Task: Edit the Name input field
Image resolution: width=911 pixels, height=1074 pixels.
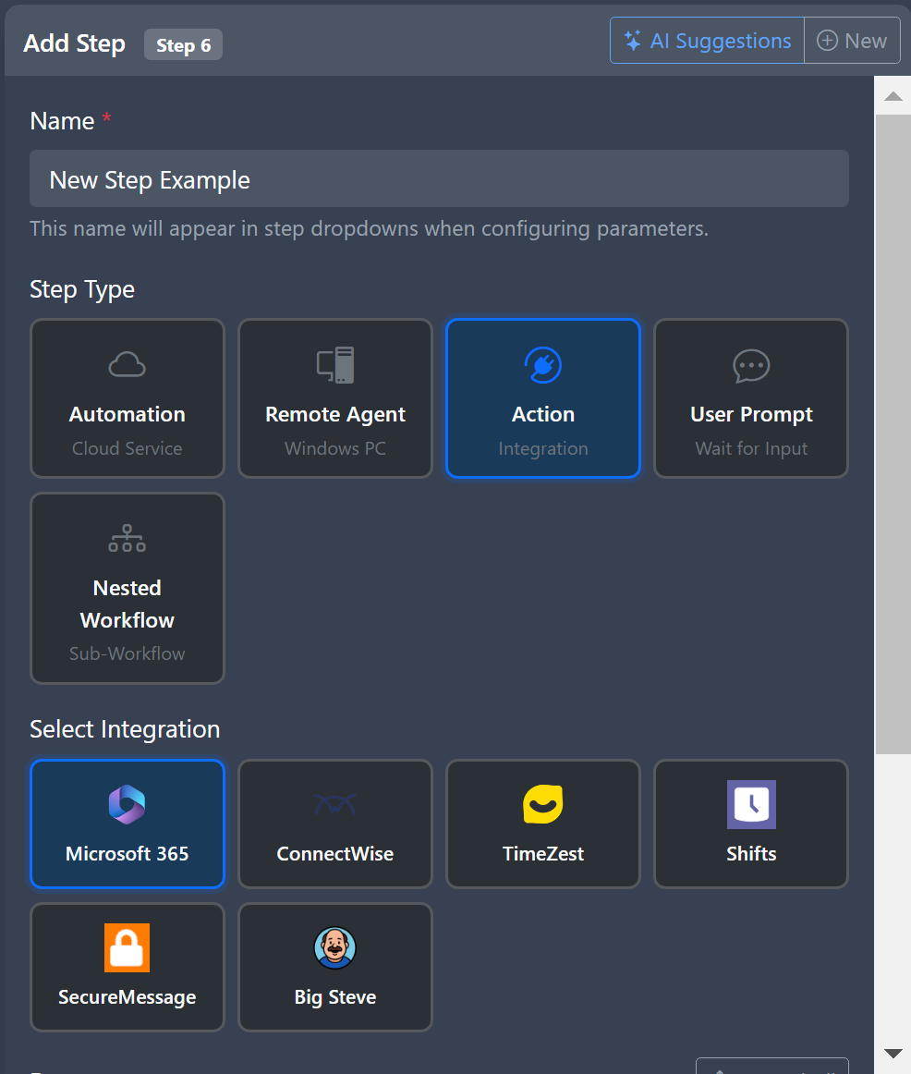Action: click(x=439, y=178)
